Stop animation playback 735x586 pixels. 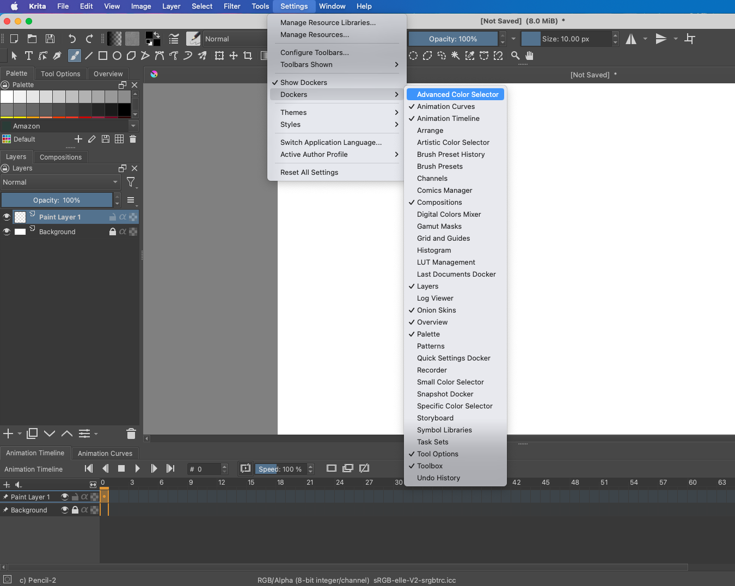(x=121, y=468)
